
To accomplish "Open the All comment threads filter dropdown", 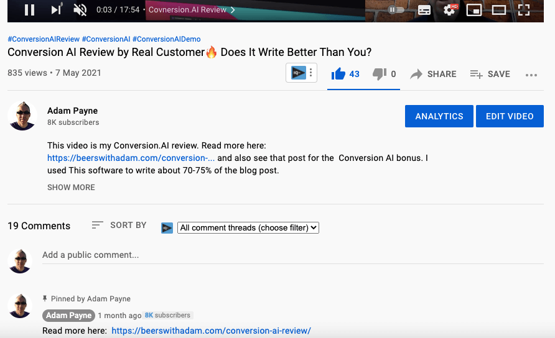I will pyautogui.click(x=248, y=227).
